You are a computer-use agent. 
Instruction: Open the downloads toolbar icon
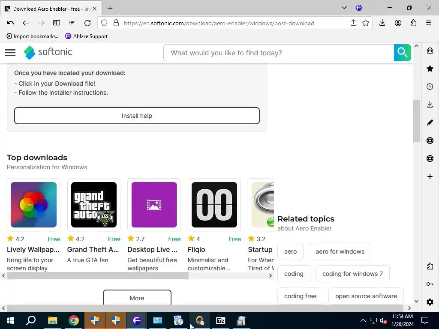[x=382, y=23]
